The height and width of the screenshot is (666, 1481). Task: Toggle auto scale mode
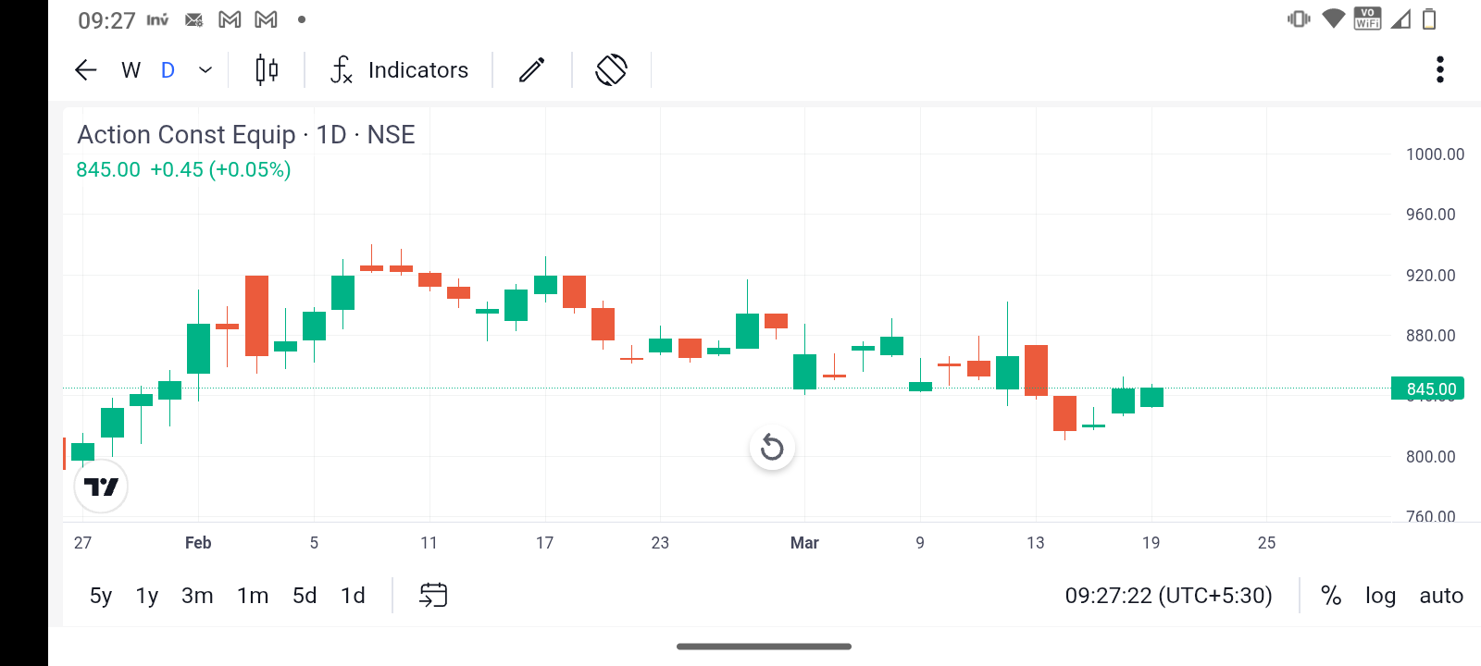tap(1441, 596)
